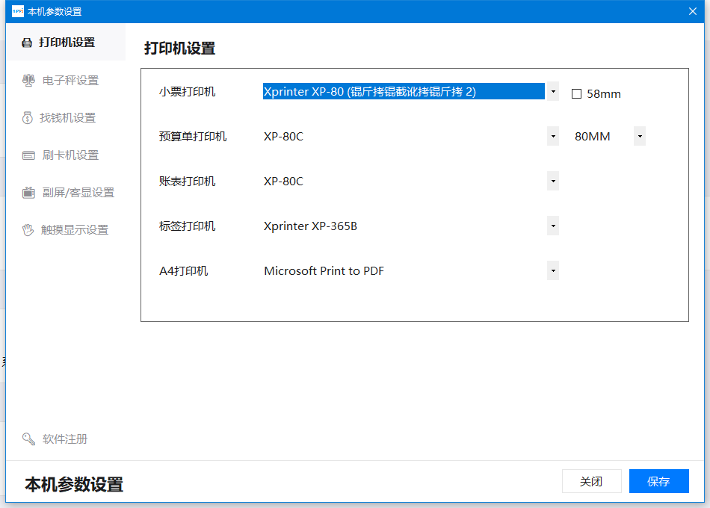This screenshot has height=508, width=710.
Task: Expand the 小票打印机 dropdown arrow
Action: click(553, 91)
